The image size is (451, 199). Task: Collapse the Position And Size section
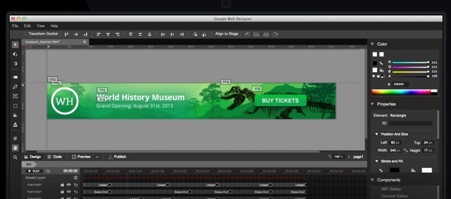tap(376, 134)
